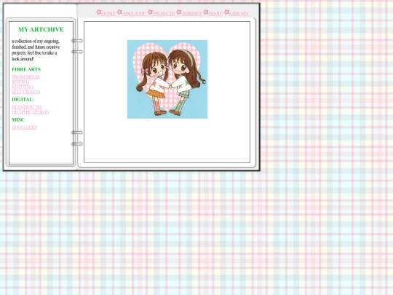Click the intro text 'a collection of my ongoing'

36,41
